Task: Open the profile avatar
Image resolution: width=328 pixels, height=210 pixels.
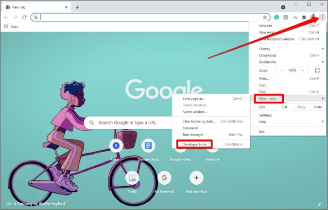Action: [313, 17]
